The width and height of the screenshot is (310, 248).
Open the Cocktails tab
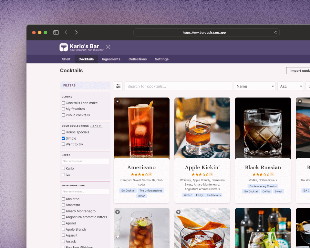pos(86,59)
